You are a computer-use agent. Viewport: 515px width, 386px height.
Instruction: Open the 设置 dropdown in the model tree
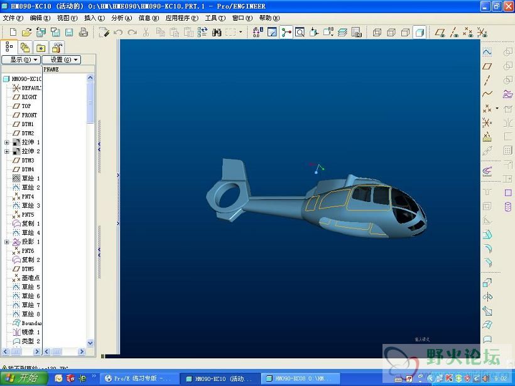[62, 60]
